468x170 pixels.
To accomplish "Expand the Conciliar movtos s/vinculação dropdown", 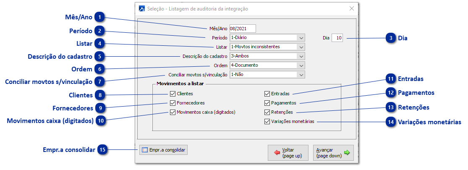I will 301,75.
